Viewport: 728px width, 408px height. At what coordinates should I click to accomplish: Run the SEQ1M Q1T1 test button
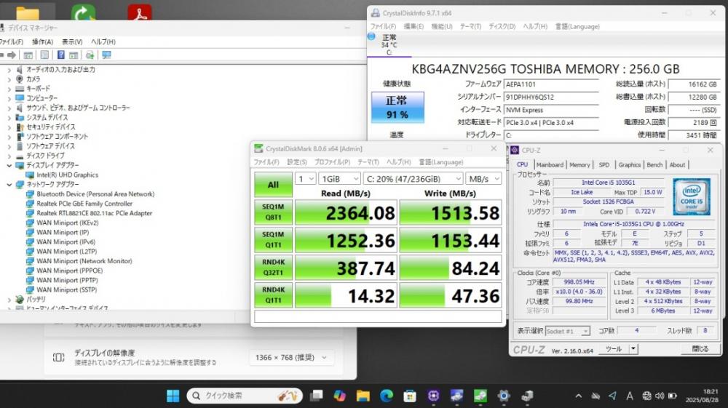point(273,240)
